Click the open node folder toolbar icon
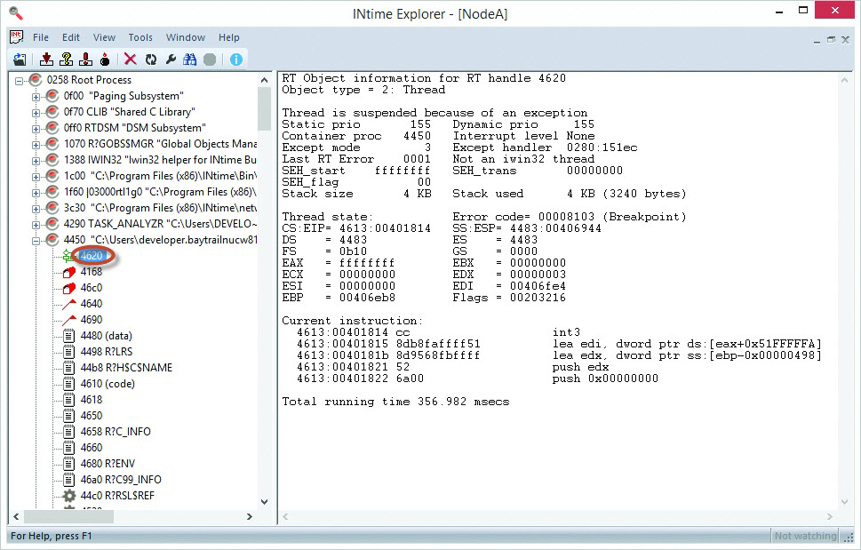Image resolution: width=861 pixels, height=550 pixels. (20, 60)
